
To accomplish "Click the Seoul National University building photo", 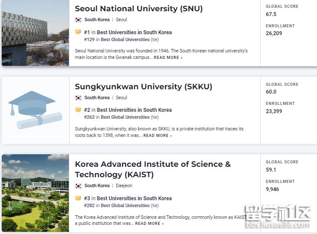I will click(x=35, y=33).
